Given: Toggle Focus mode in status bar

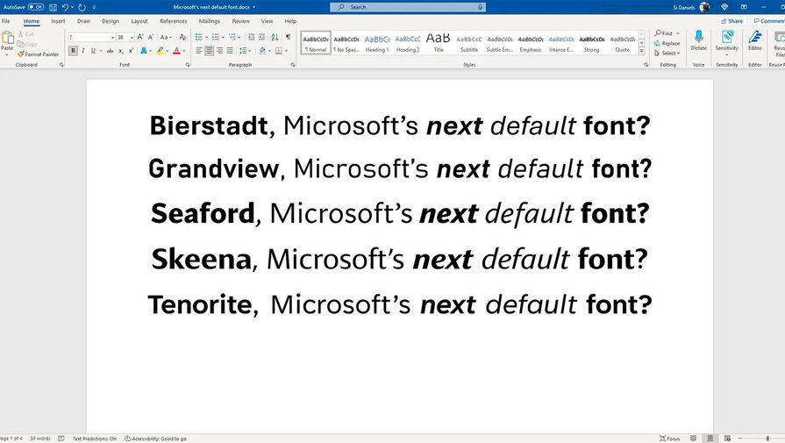Looking at the screenshot, I should [x=670, y=439].
